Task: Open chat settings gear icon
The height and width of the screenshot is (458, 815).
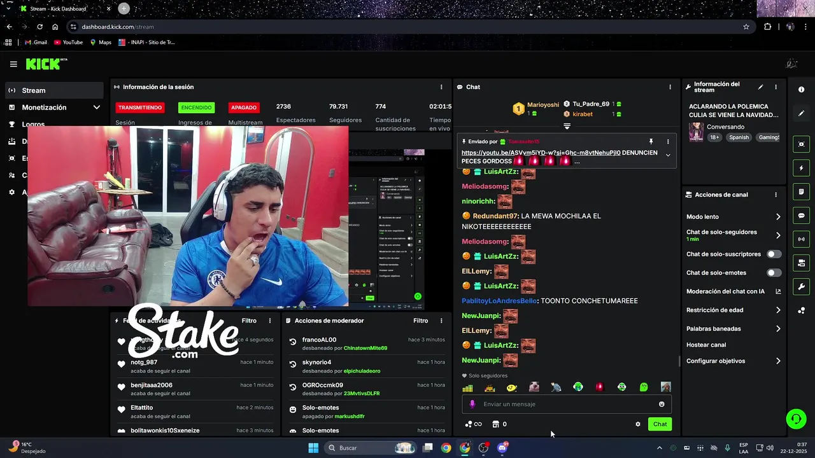Action: [x=638, y=424]
